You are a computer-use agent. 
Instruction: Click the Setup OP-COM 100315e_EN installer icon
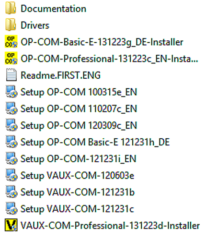[x=11, y=92]
